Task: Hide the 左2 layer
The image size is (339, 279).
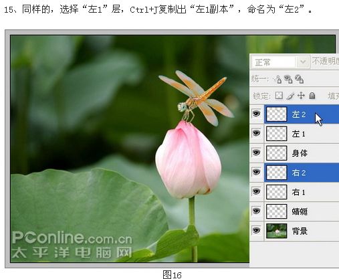Action: coord(256,114)
